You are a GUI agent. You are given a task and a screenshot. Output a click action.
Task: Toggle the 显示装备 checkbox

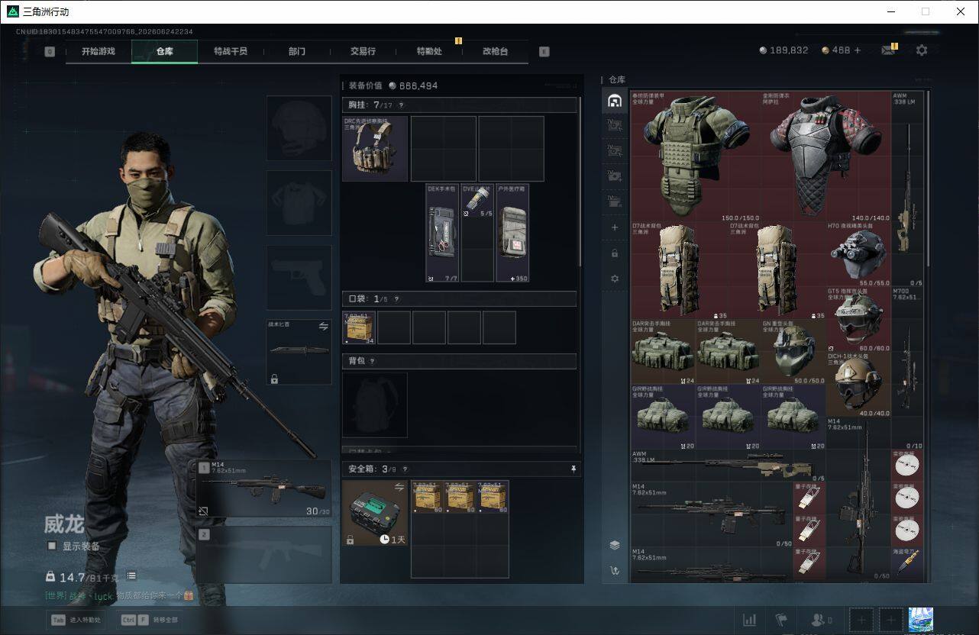coord(52,546)
